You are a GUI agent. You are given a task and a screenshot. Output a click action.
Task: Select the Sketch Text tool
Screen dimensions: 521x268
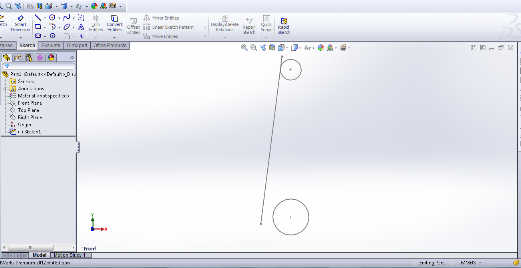tap(81, 27)
